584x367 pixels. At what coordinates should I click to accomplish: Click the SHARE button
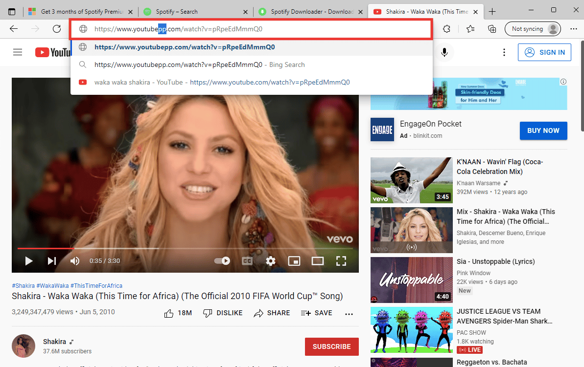point(272,313)
